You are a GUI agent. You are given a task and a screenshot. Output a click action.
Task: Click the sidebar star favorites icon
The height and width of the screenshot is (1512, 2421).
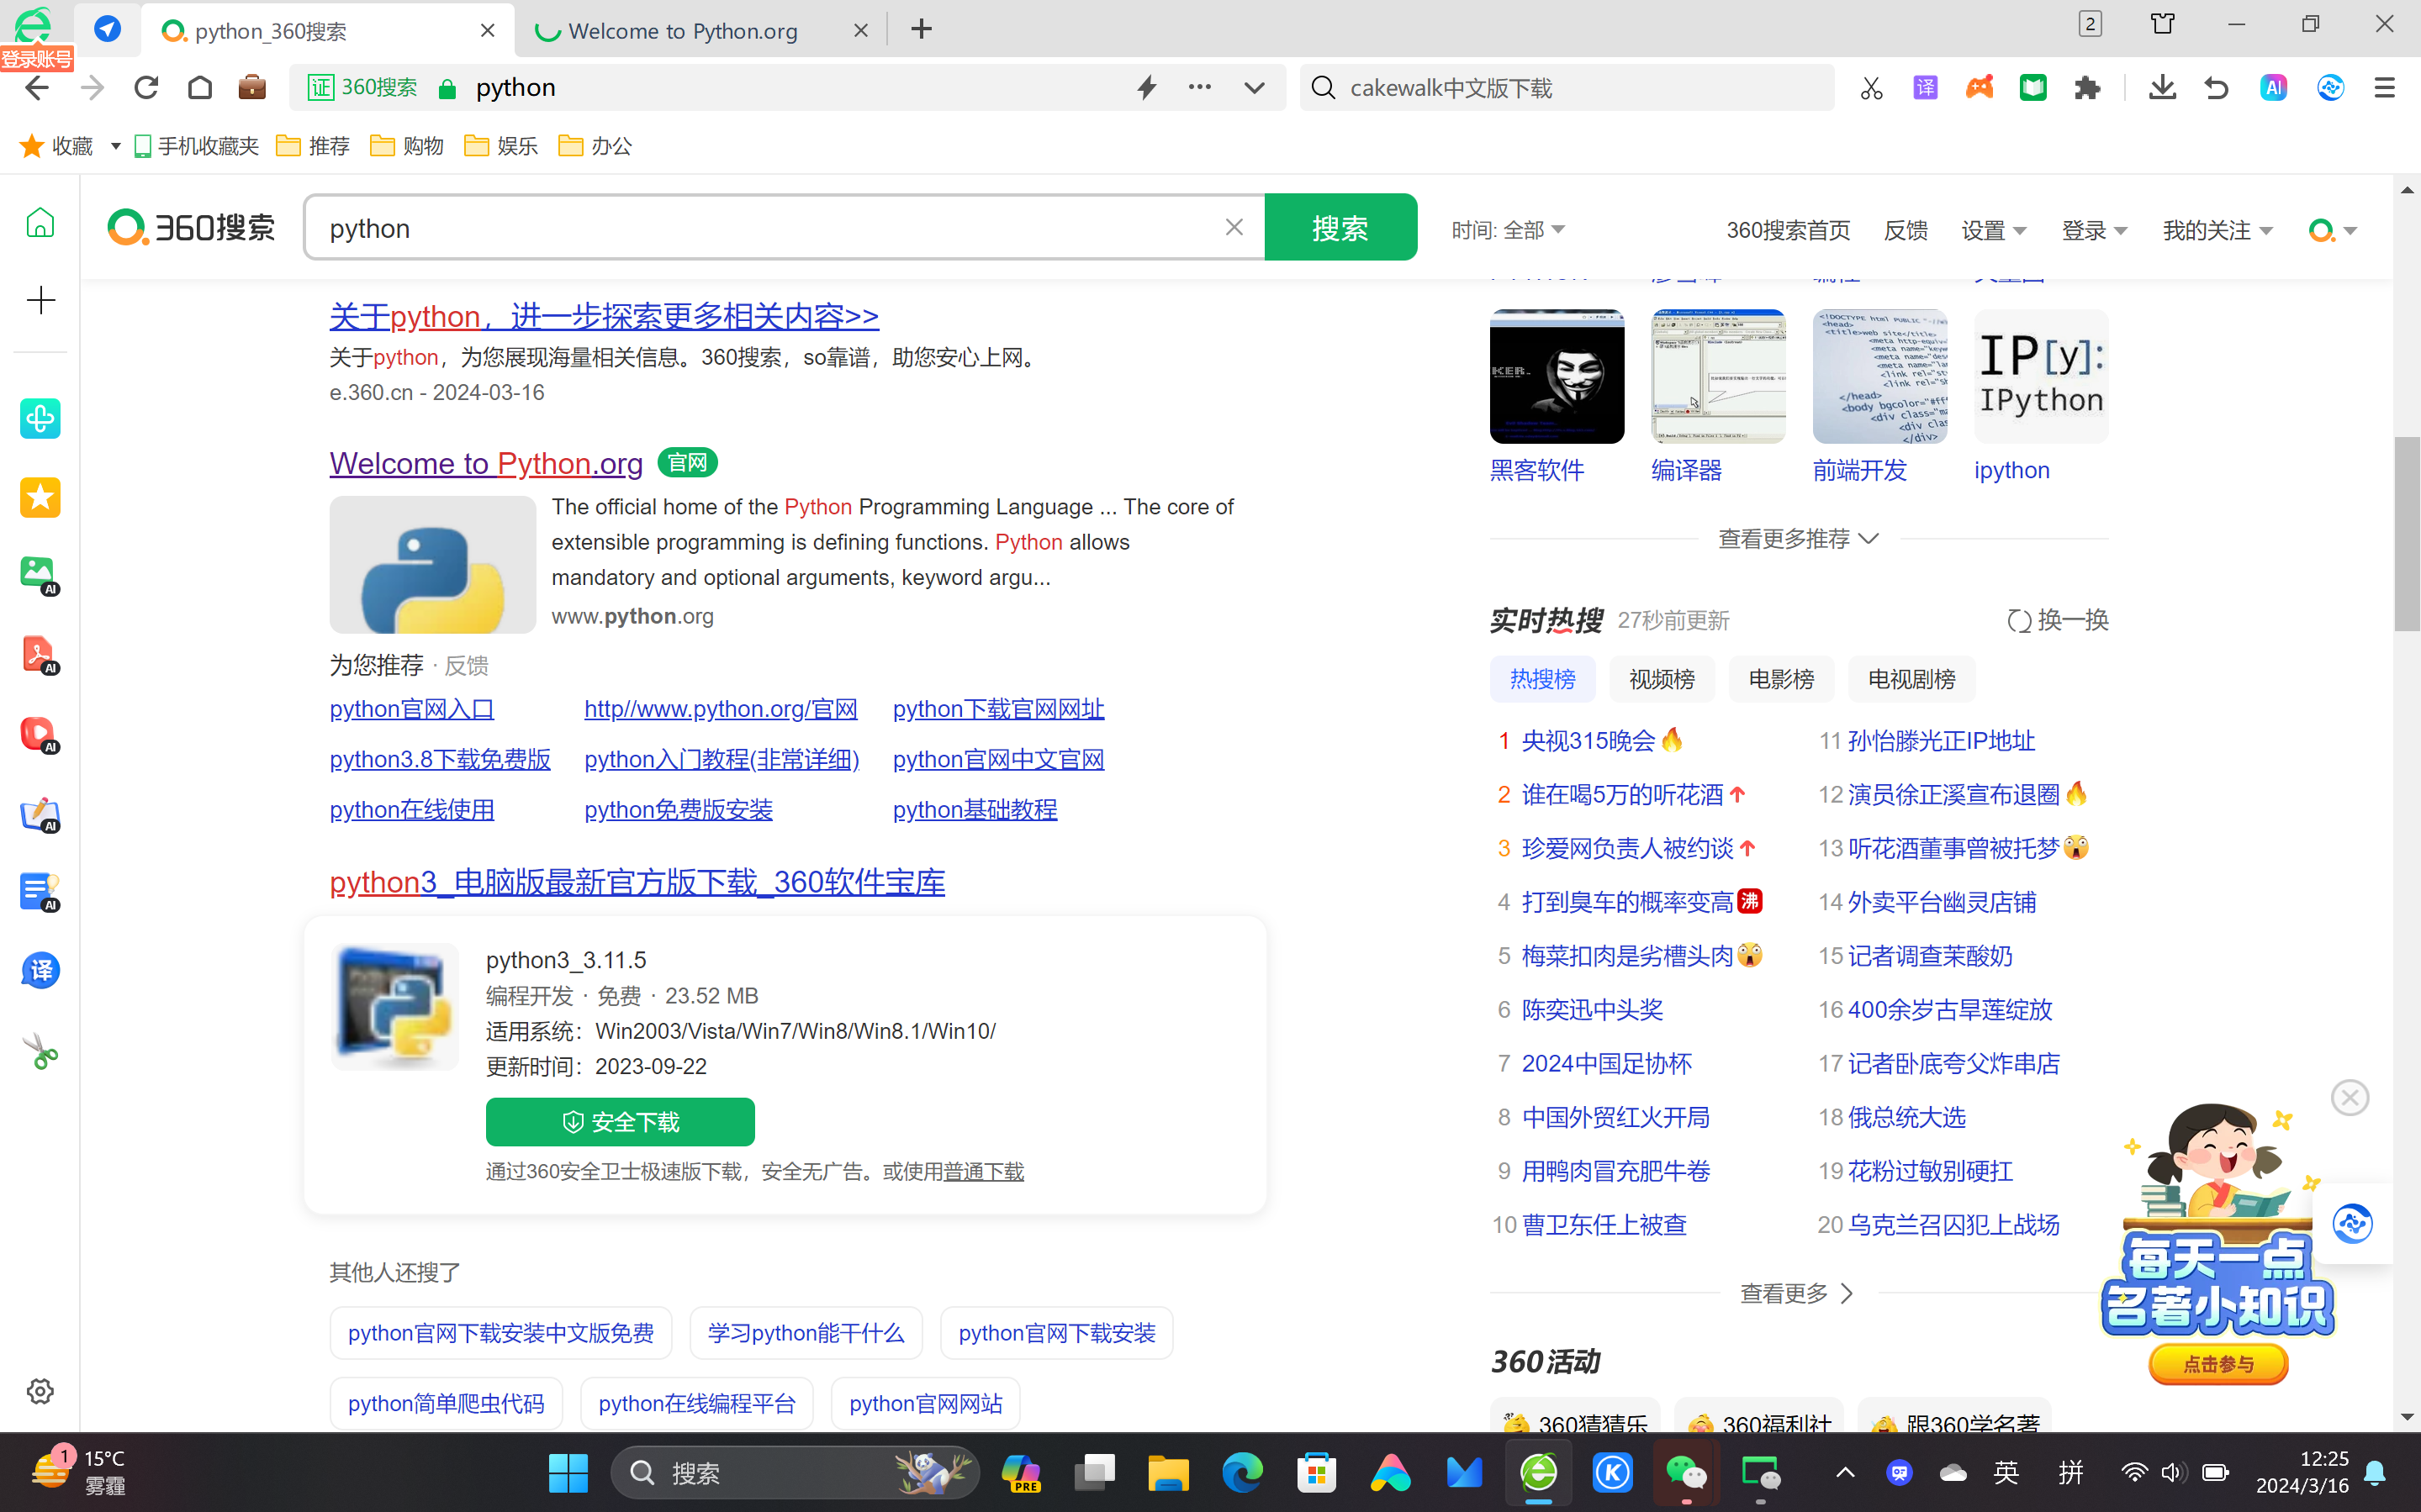point(40,497)
